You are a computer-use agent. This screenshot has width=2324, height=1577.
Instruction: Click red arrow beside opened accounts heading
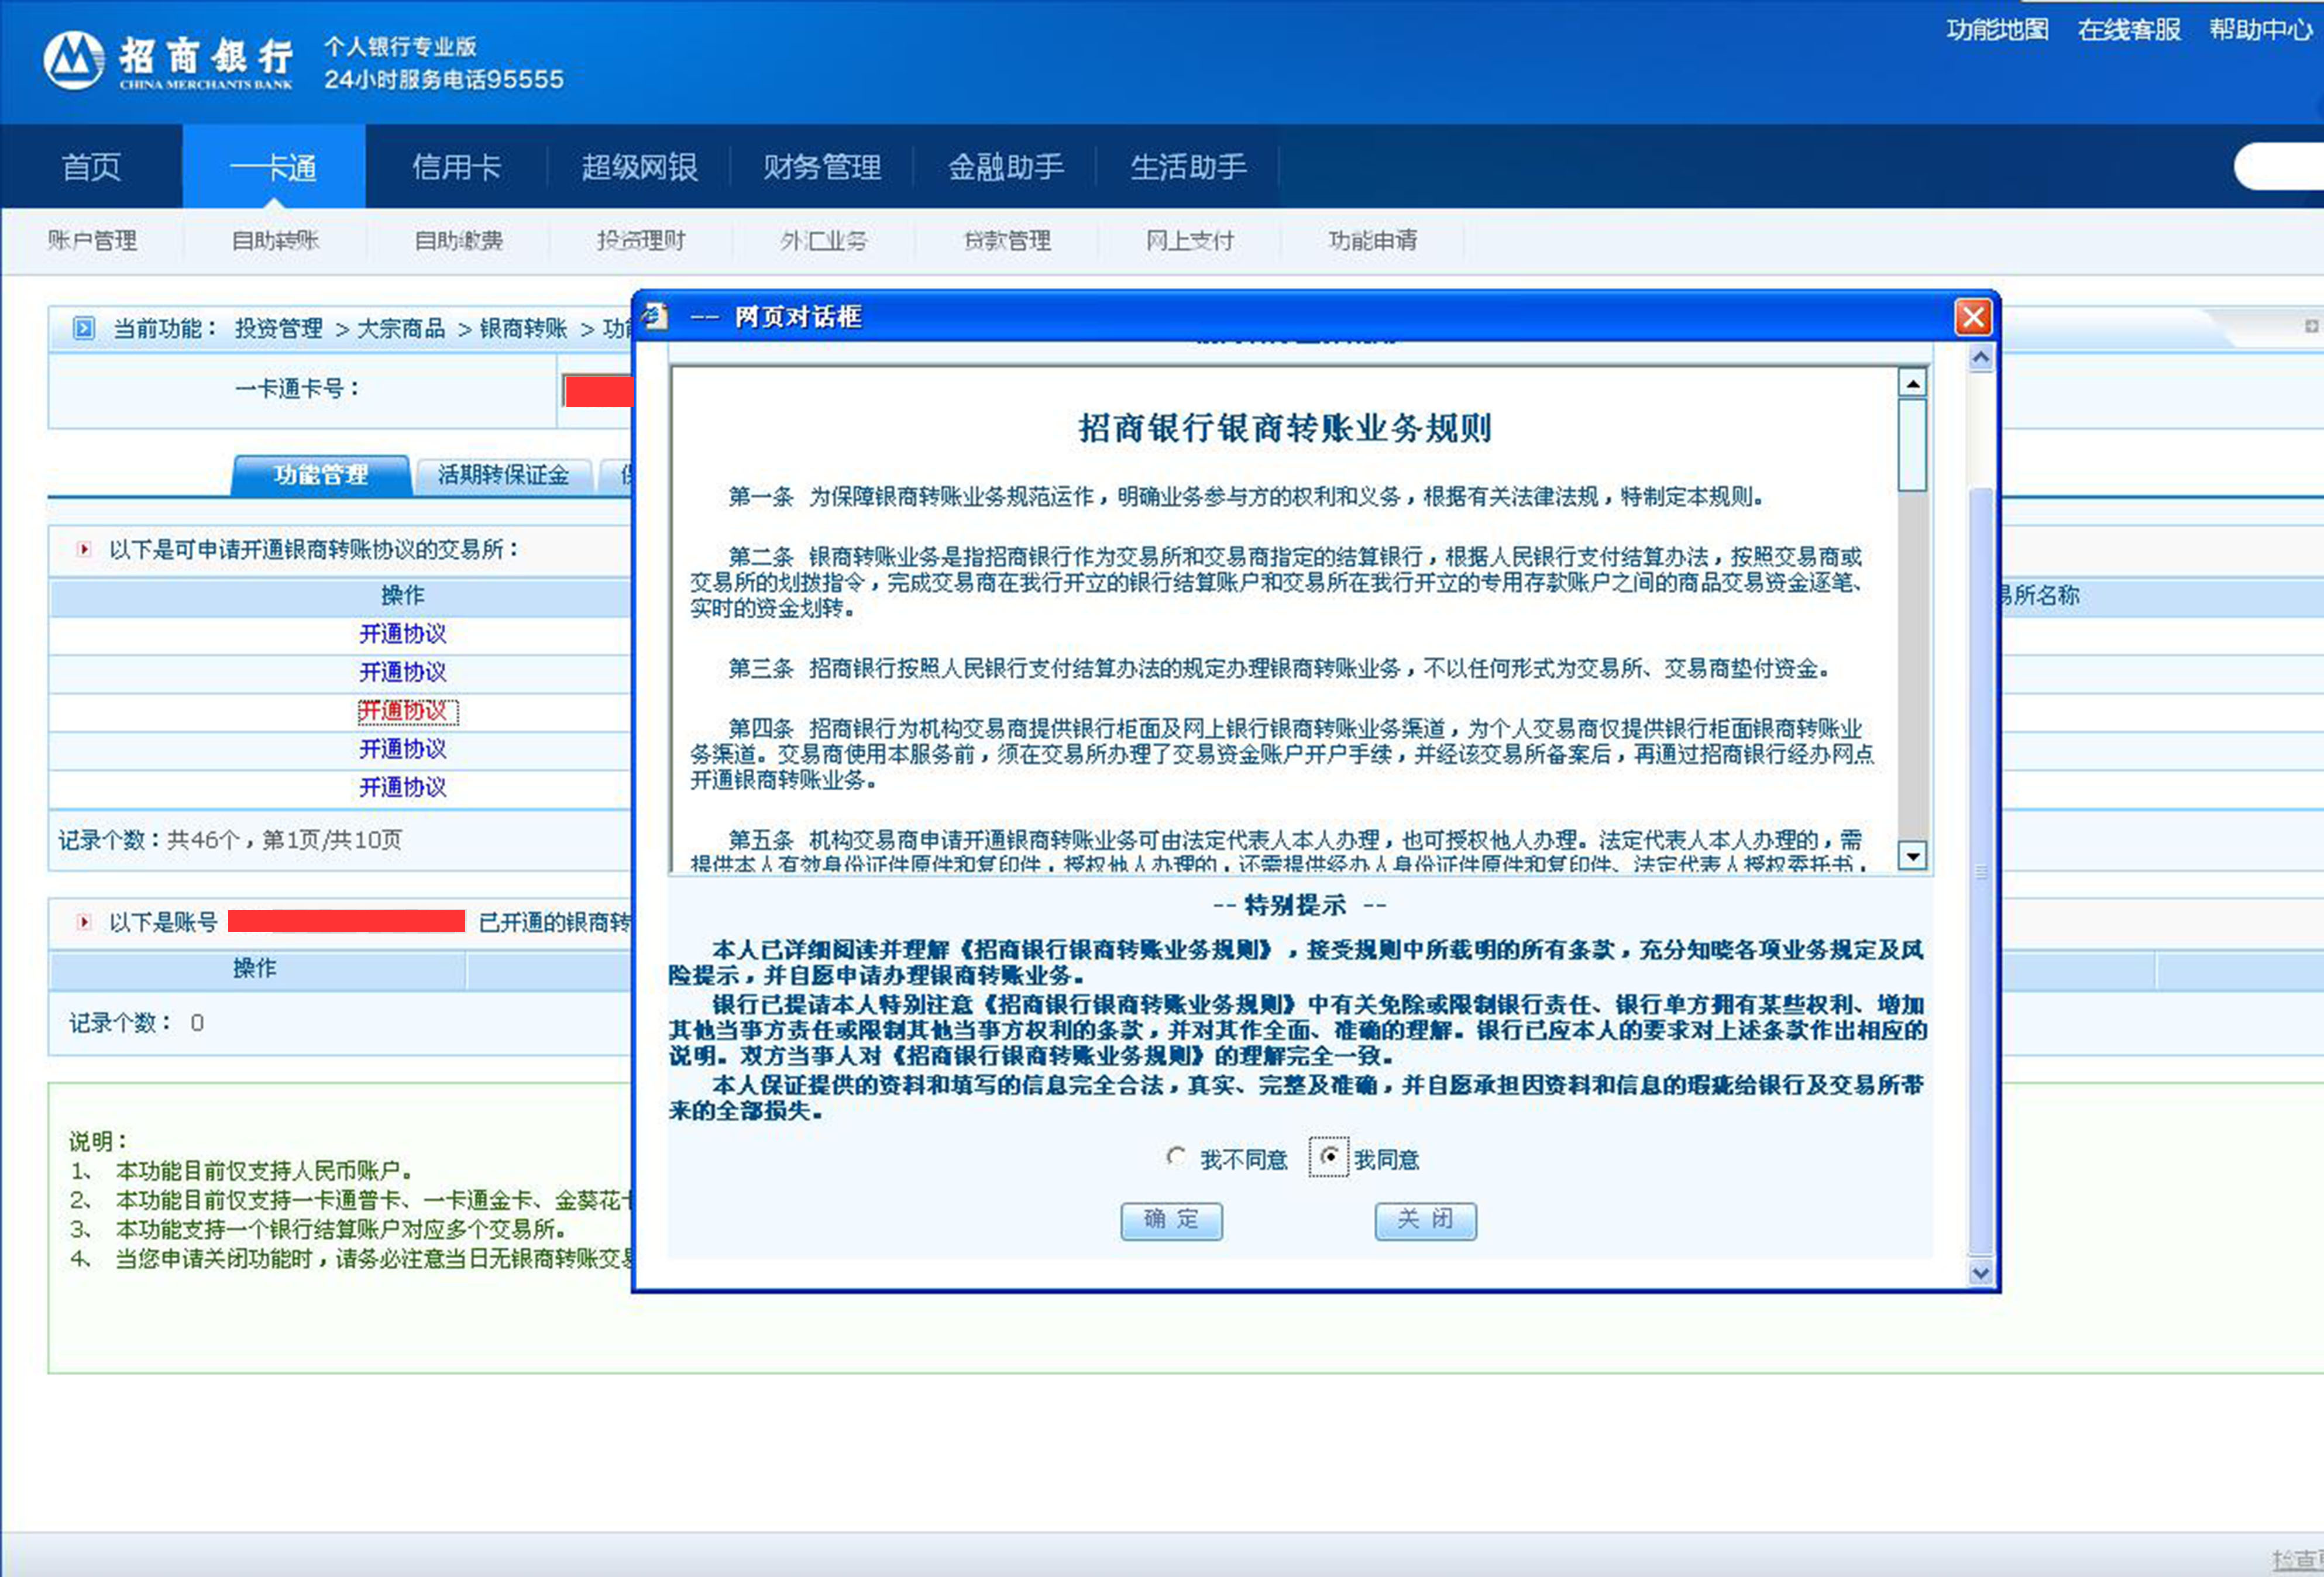point(84,922)
